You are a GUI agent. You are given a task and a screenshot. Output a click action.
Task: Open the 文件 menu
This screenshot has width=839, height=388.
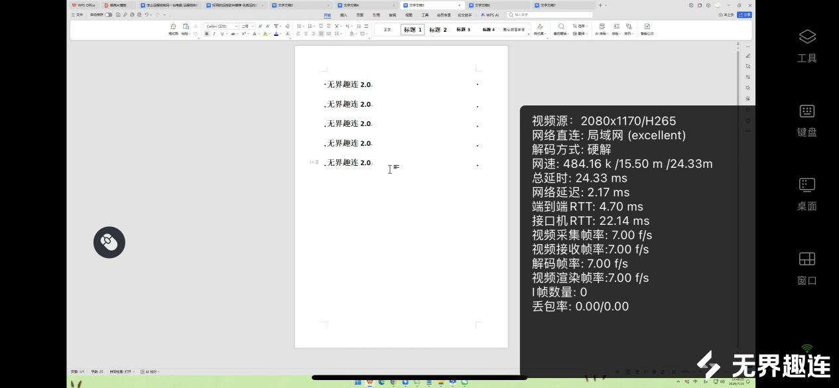pos(77,15)
